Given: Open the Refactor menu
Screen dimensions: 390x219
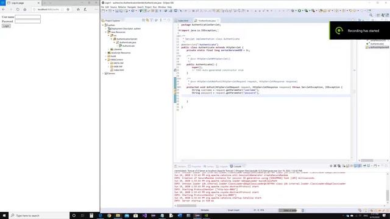Looking at the screenshot, I should point(122,7).
